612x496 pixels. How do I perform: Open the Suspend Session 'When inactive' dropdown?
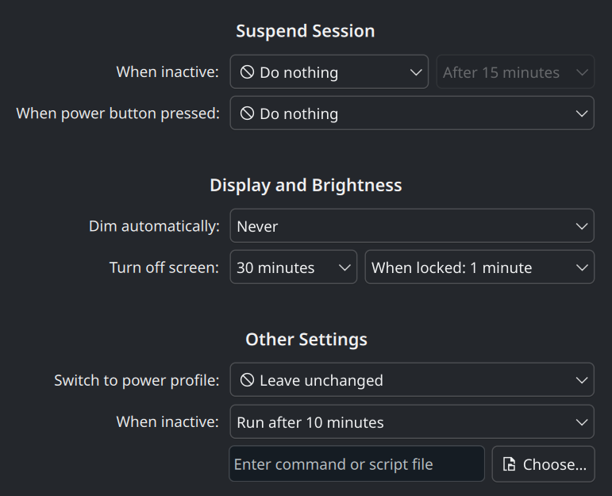[329, 72]
